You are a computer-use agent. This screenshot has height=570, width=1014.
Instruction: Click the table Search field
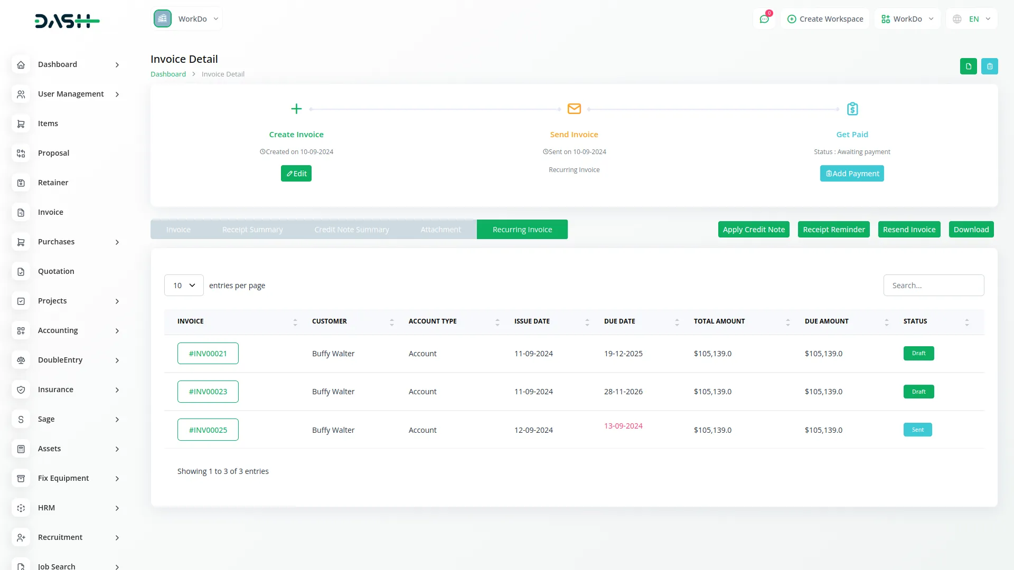pyautogui.click(x=933, y=286)
